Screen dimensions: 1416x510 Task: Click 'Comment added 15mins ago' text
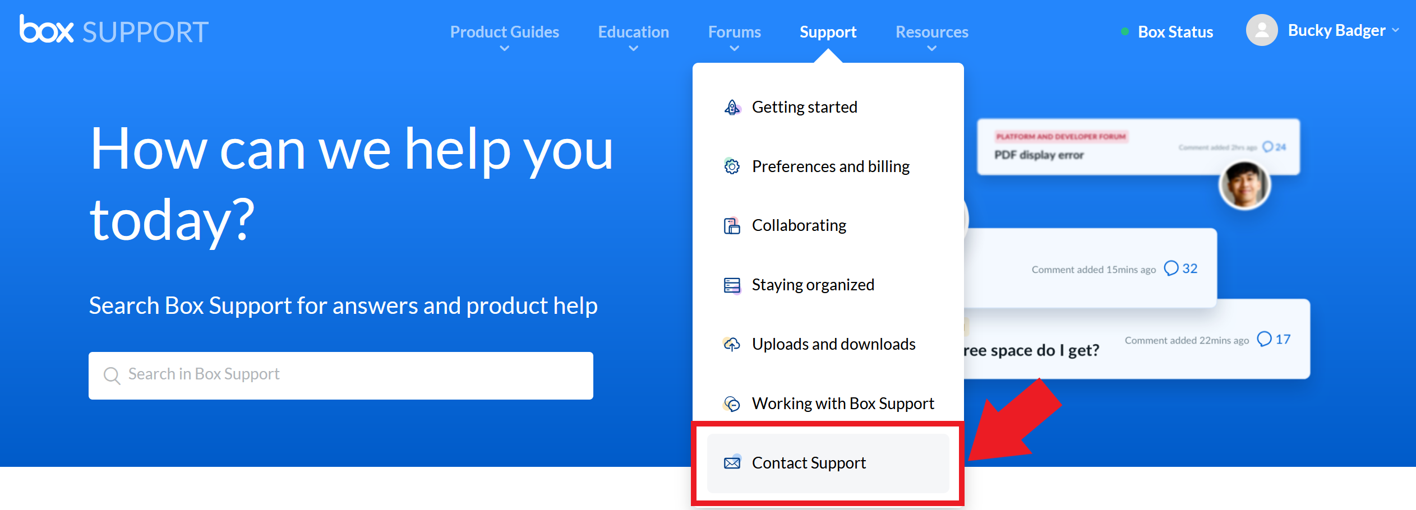pyautogui.click(x=1094, y=270)
